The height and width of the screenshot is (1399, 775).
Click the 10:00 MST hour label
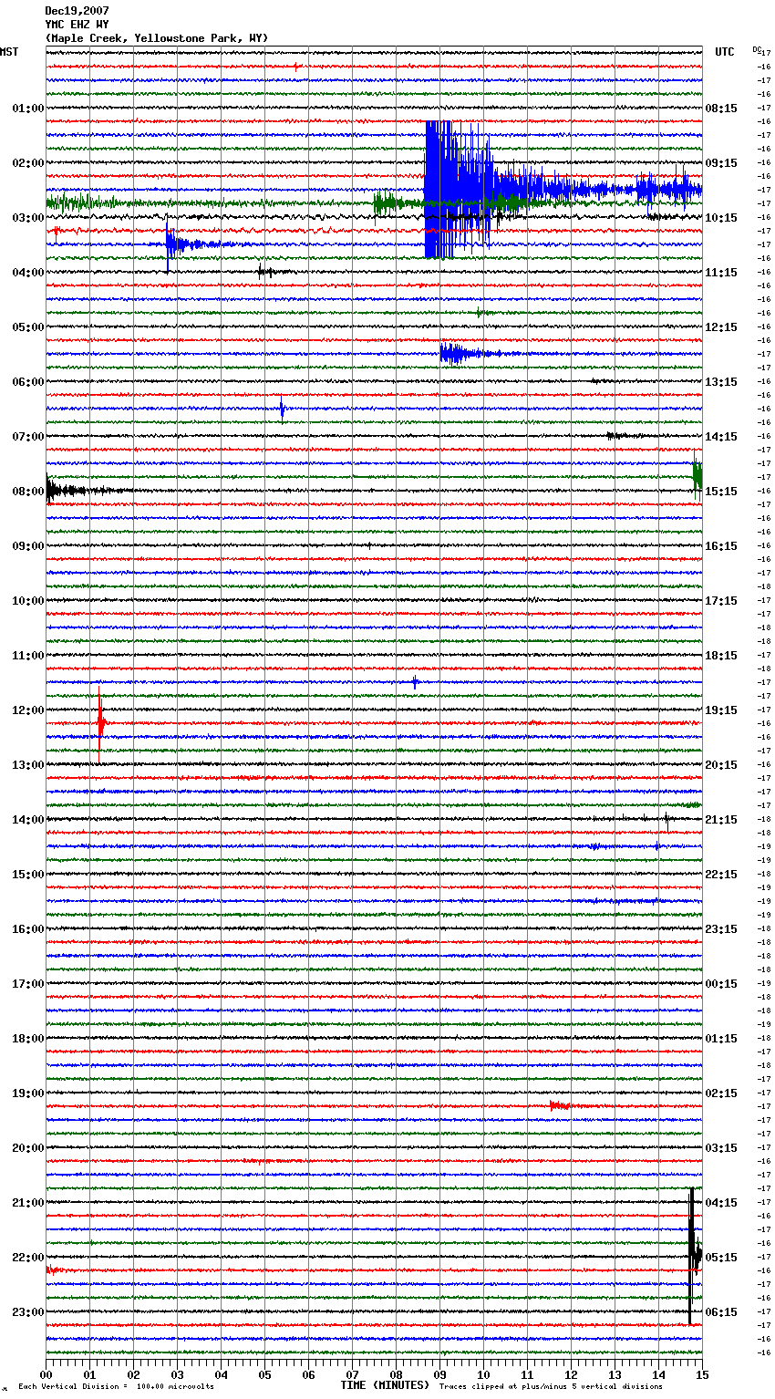point(28,601)
